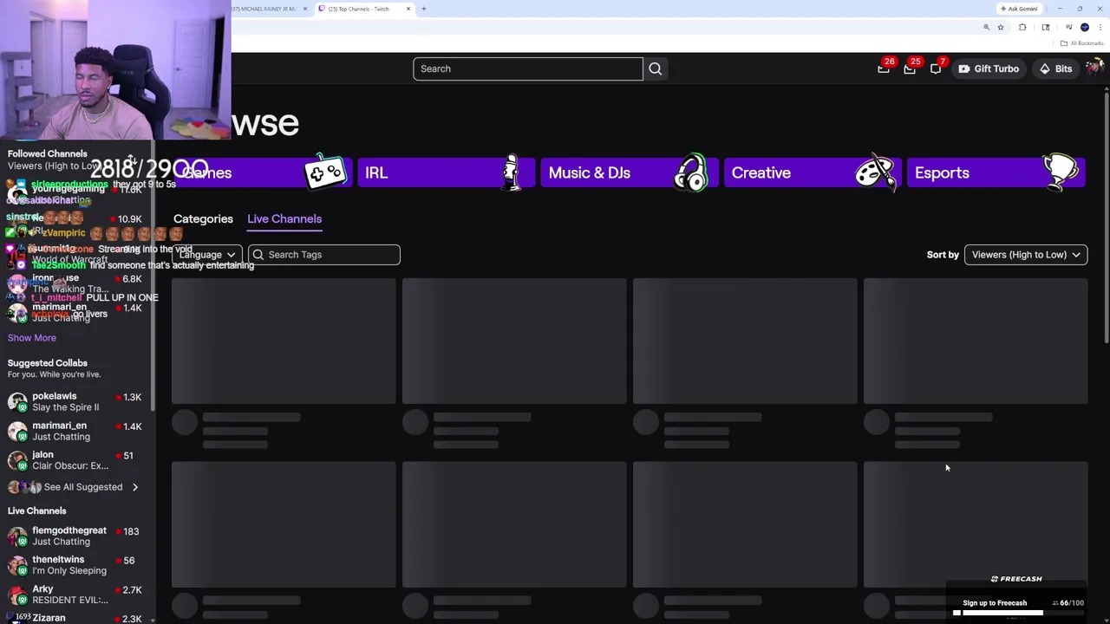1110x624 pixels.
Task: Open whispers icon with 7 badge
Action: pyautogui.click(x=936, y=68)
